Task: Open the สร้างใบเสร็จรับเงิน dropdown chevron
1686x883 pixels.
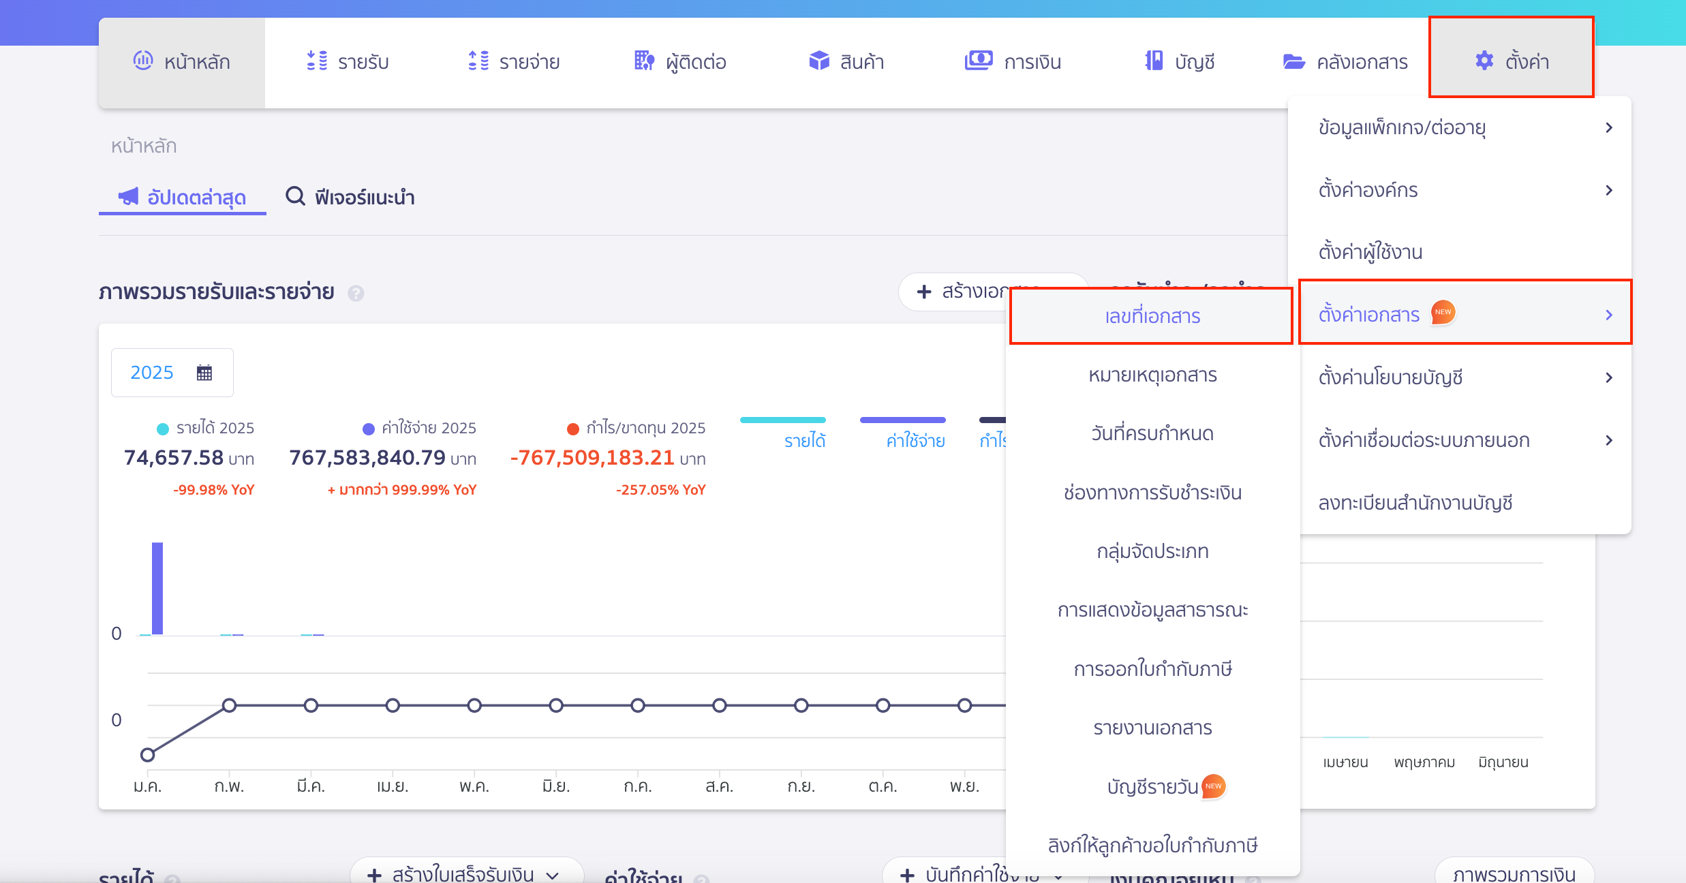Action: coord(553,876)
